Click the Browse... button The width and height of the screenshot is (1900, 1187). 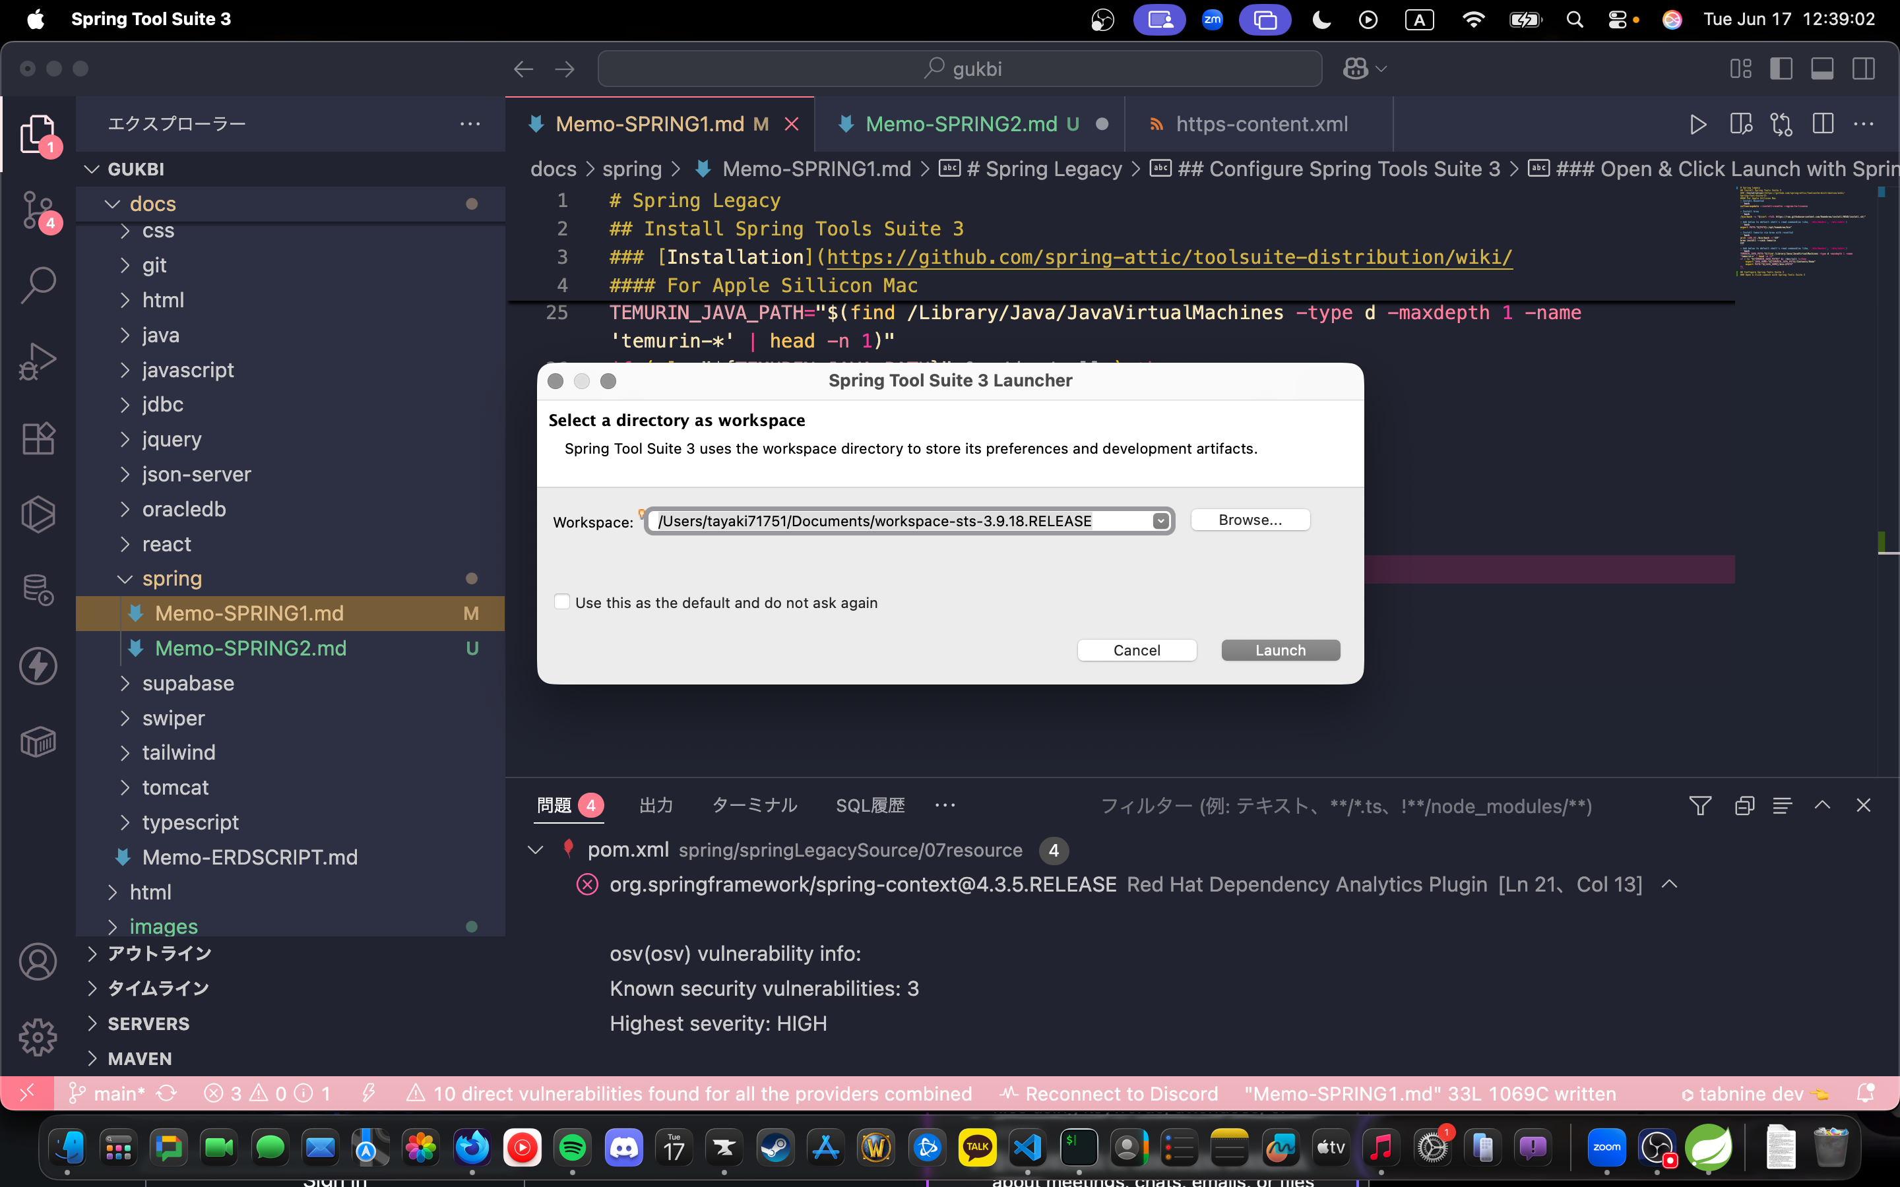(x=1250, y=520)
